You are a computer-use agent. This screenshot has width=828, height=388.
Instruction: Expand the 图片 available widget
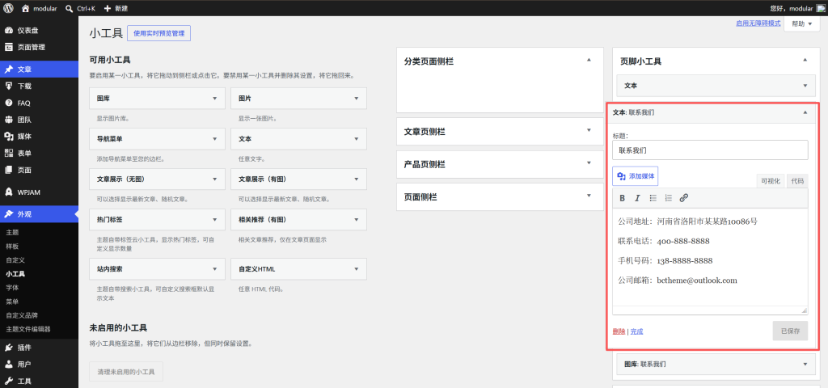[x=357, y=99]
